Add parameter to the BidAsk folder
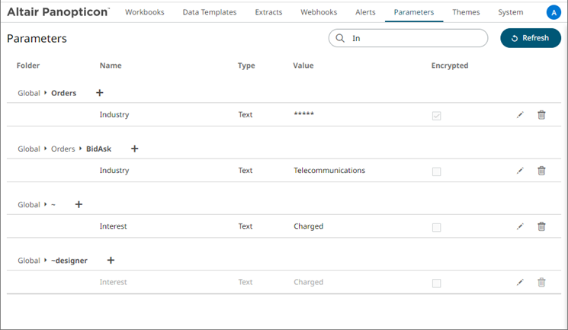Viewport: 568px width, 330px height. [134, 149]
